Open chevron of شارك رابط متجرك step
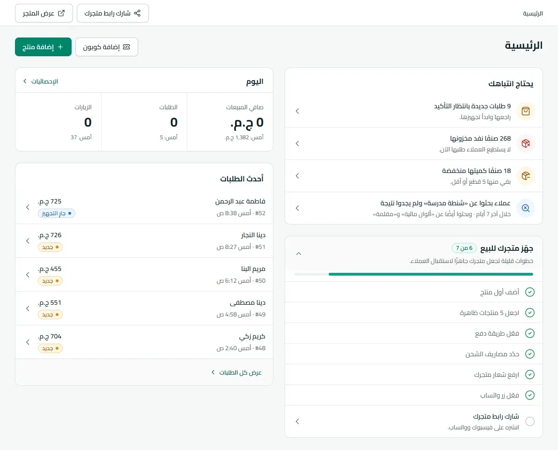Screen dimensions: 558x450 298,421
